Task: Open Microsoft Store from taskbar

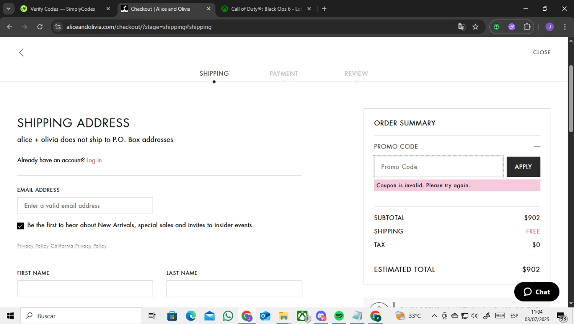Action: pyautogui.click(x=172, y=316)
